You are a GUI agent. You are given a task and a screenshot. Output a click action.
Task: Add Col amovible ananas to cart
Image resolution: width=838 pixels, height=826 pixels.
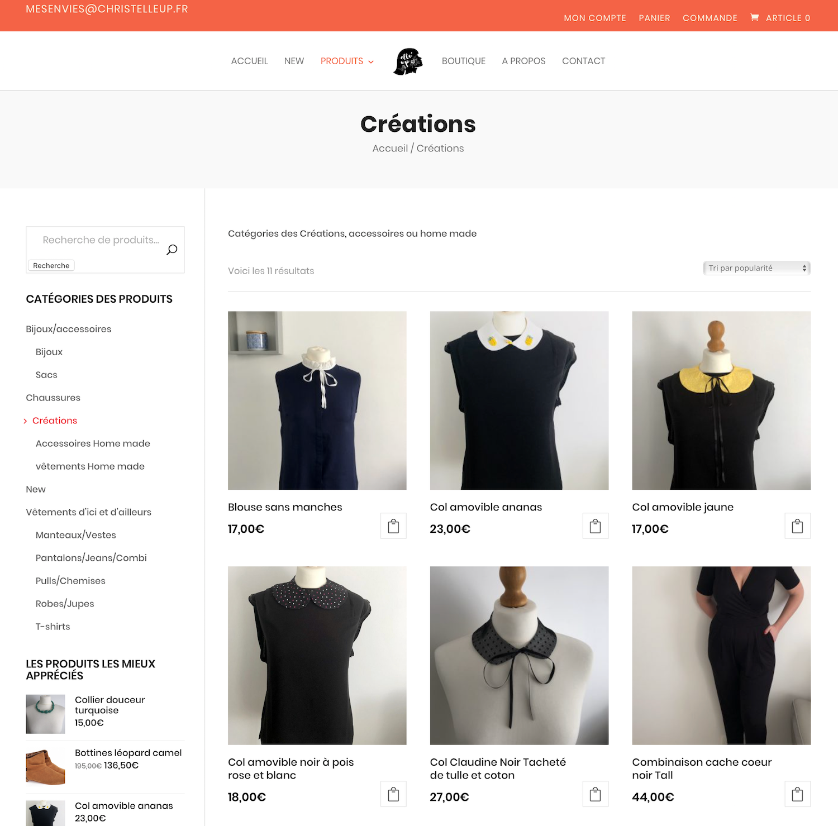[596, 526]
